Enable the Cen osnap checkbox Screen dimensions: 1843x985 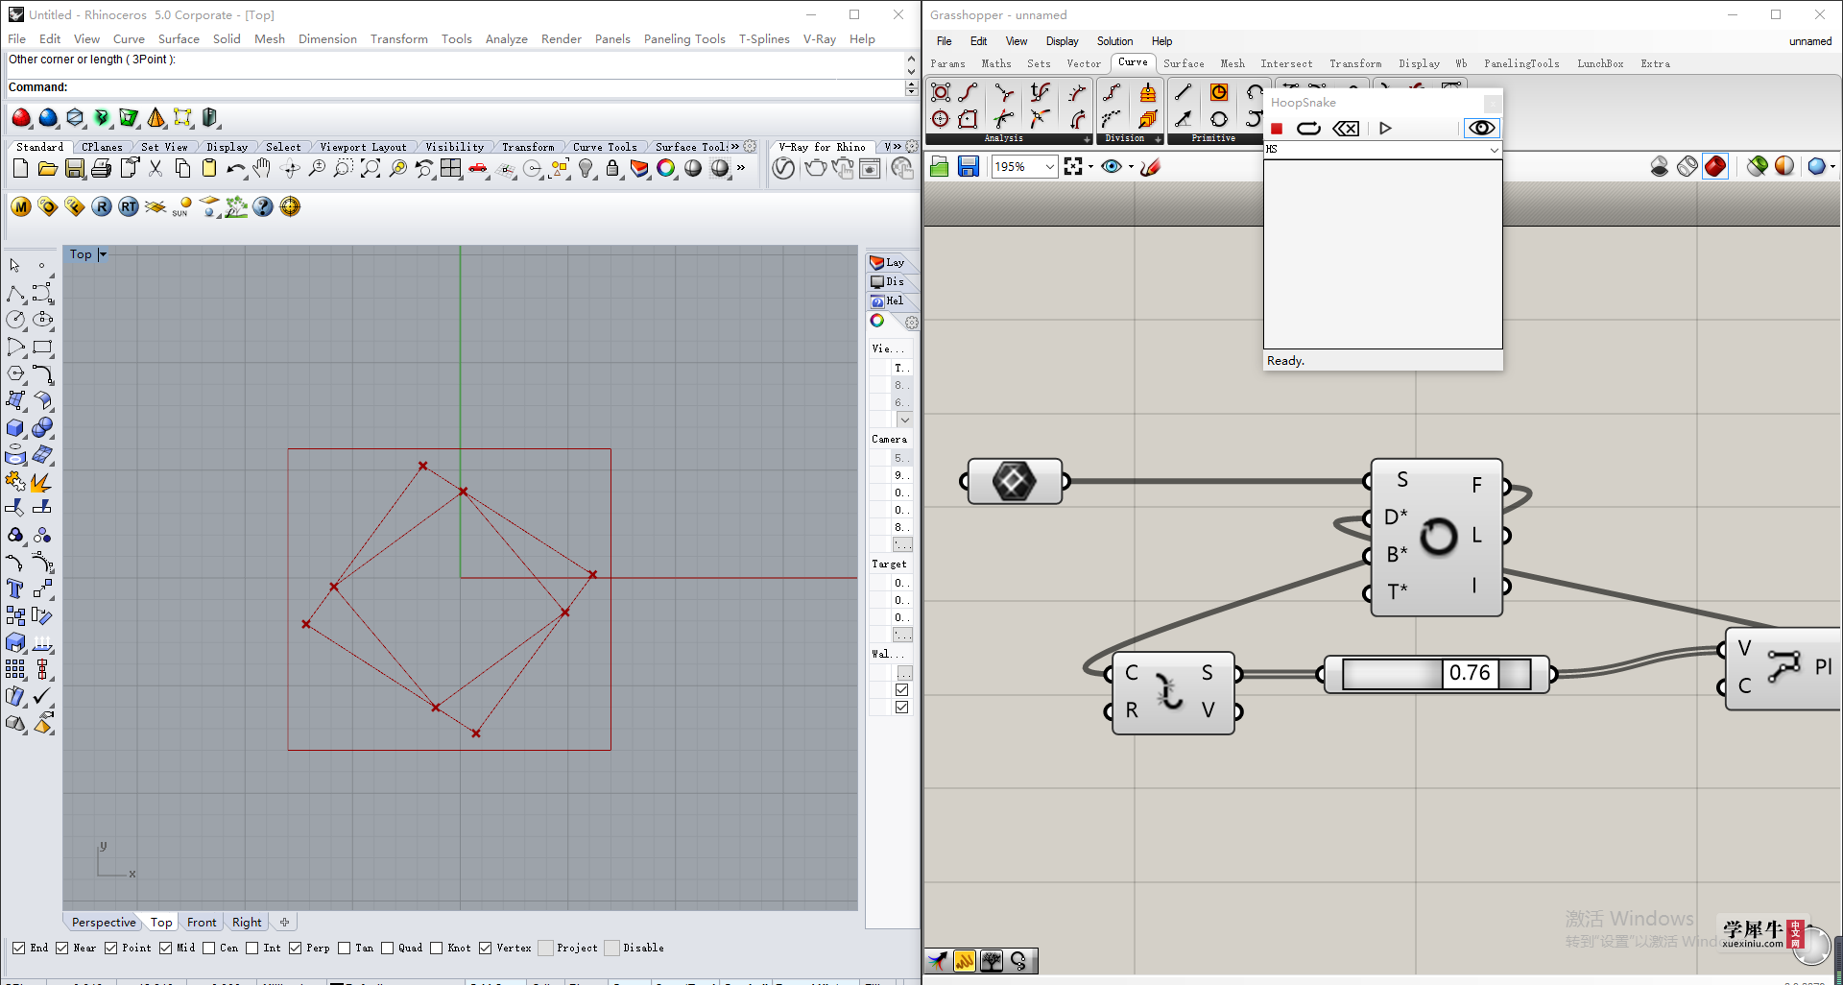209,949
